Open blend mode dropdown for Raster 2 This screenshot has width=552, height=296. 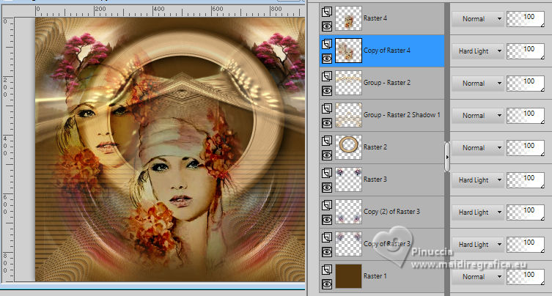(478, 148)
